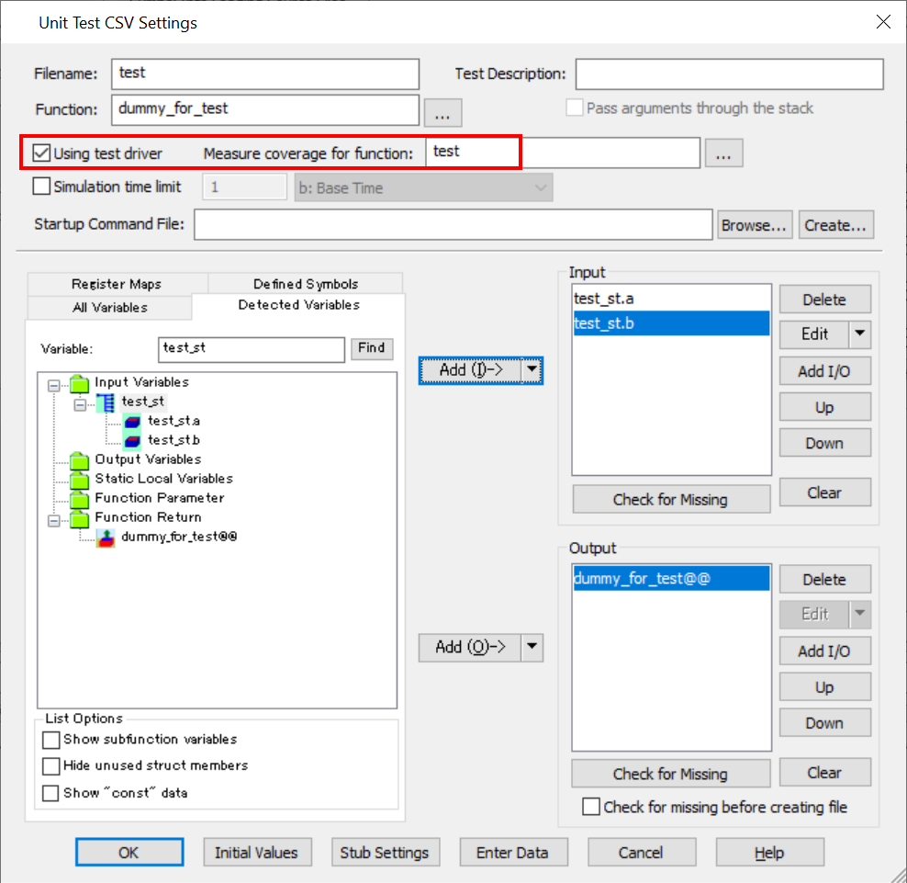This screenshot has height=883, width=907.
Task: Click the Help button
Action: point(770,853)
